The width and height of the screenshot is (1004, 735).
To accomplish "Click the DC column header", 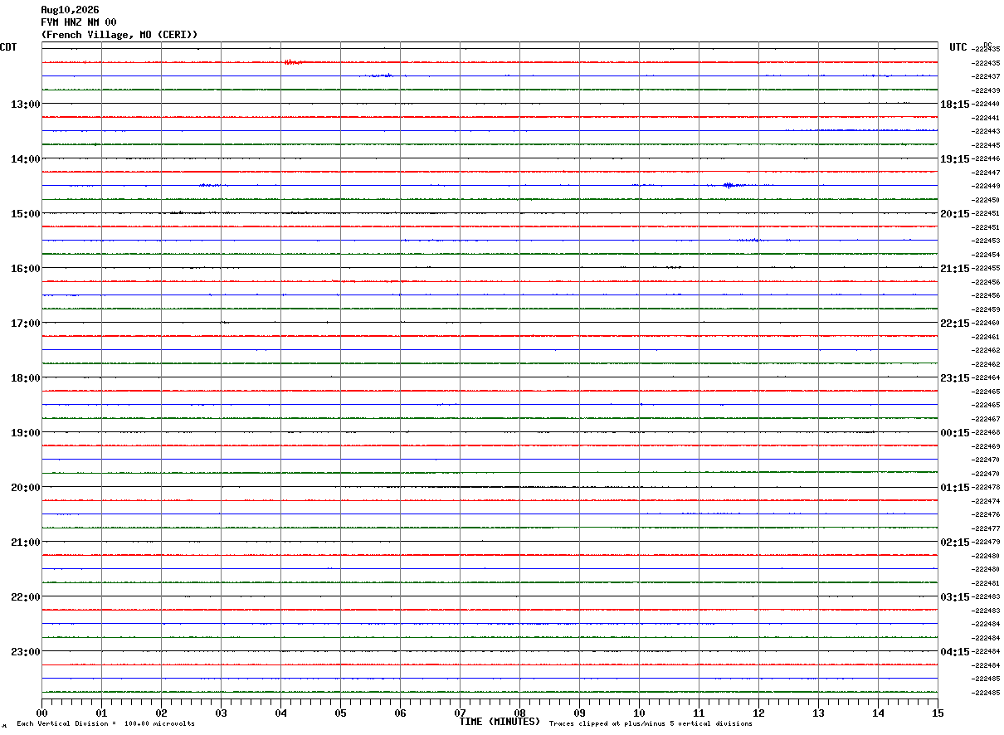I will pyautogui.click(x=987, y=45).
